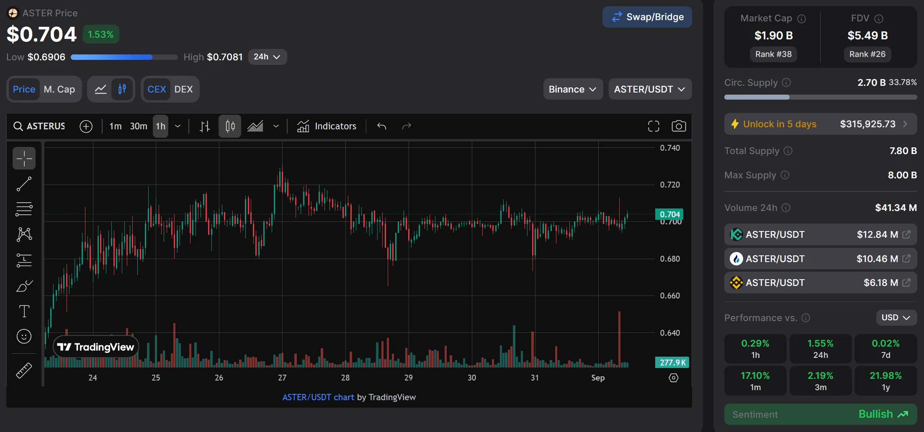Click the 277.9K volume label

click(x=672, y=363)
